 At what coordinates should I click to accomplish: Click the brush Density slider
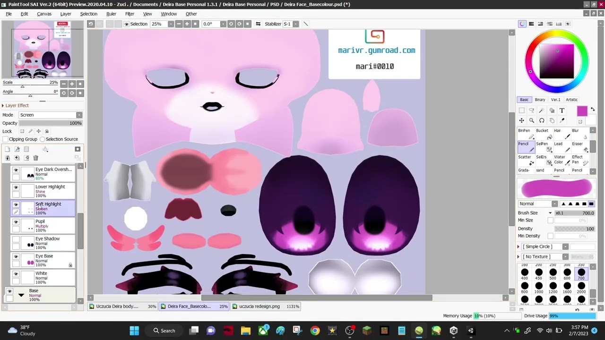click(575, 229)
